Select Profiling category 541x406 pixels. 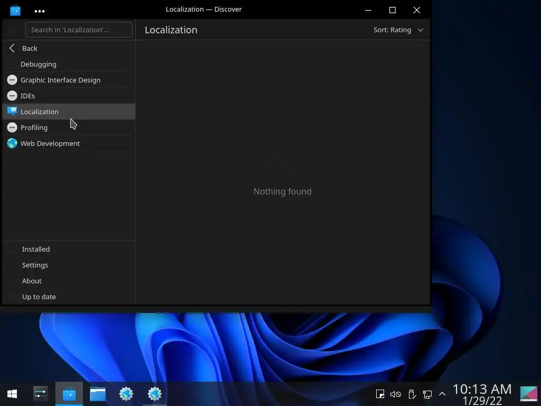tap(69, 127)
